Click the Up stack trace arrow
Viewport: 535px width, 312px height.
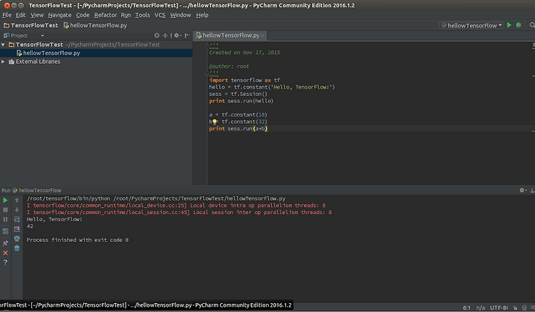point(16,200)
